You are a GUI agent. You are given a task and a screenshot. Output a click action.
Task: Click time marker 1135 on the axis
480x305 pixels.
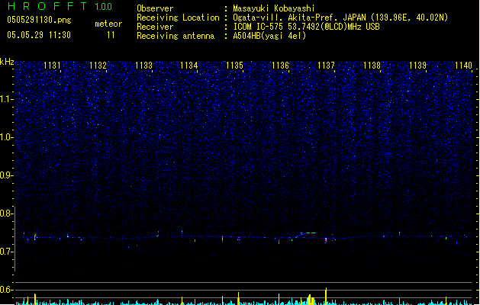click(234, 65)
